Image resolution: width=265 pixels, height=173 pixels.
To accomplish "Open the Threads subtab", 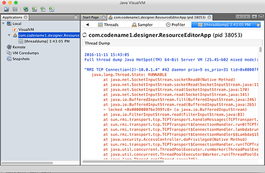I will pos(108,25).
